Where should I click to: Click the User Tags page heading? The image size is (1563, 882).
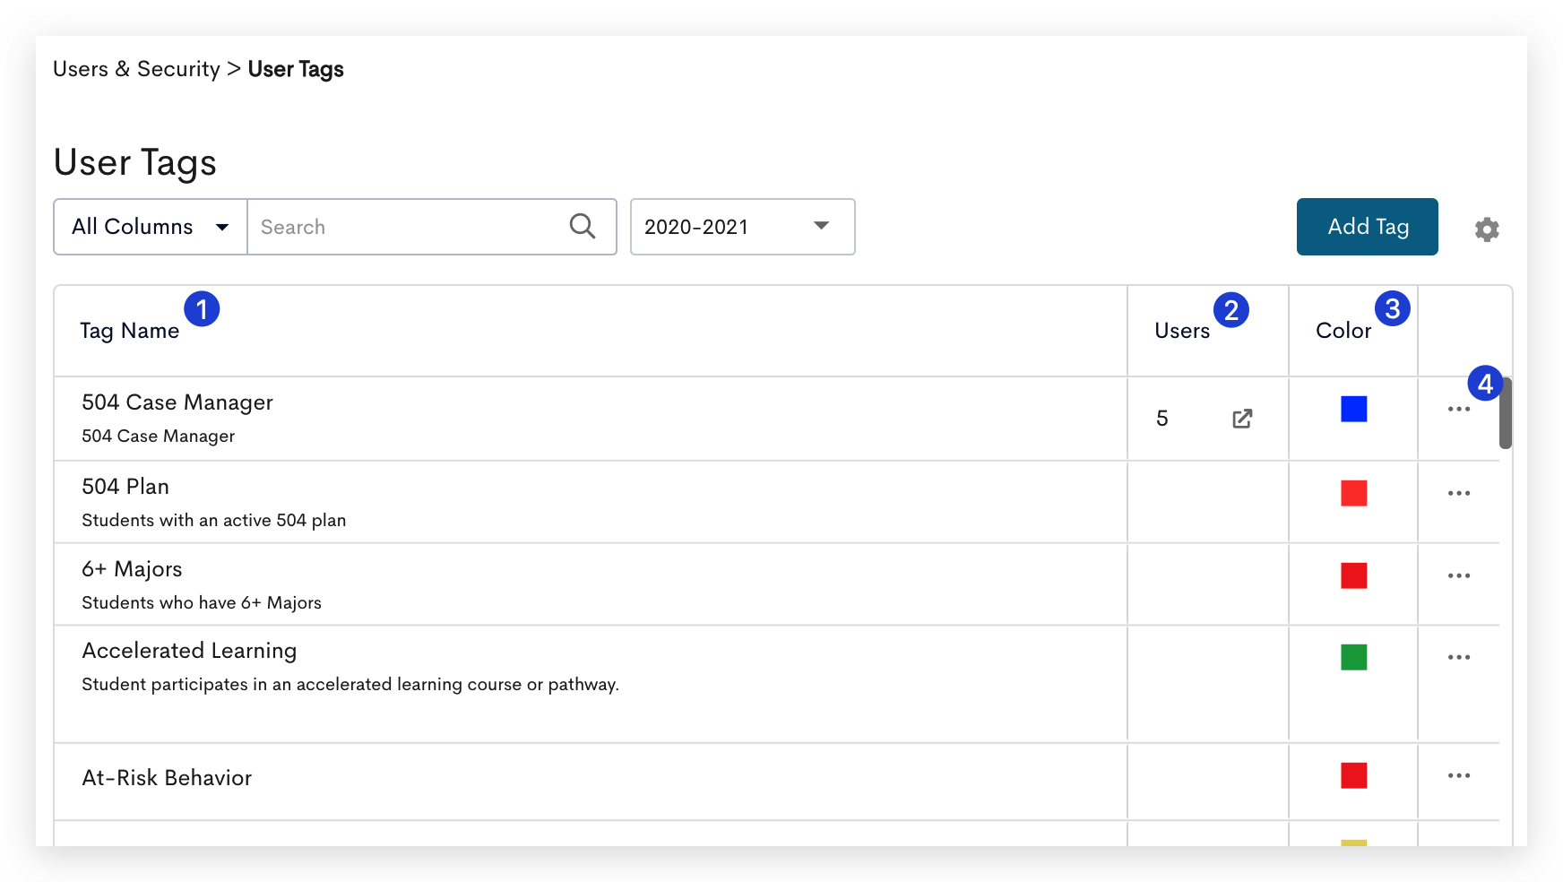pos(135,163)
